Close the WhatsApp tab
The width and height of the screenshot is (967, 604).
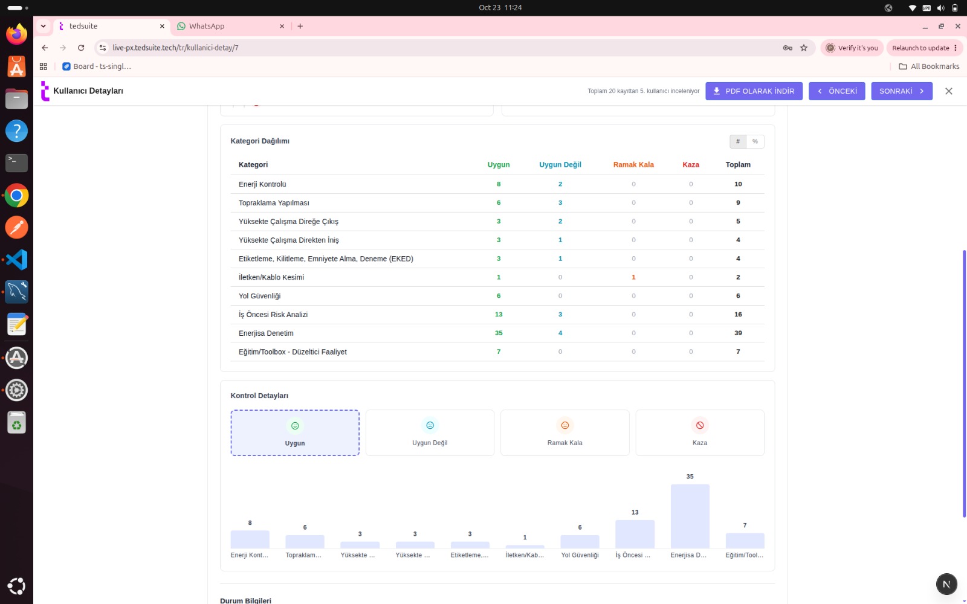pyautogui.click(x=282, y=26)
